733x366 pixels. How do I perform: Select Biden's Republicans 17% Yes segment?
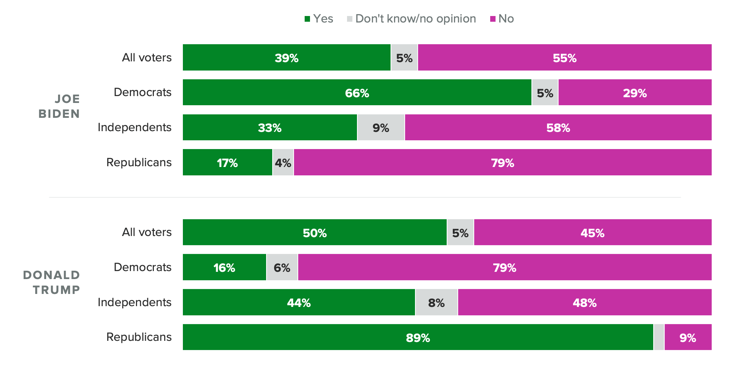227,163
